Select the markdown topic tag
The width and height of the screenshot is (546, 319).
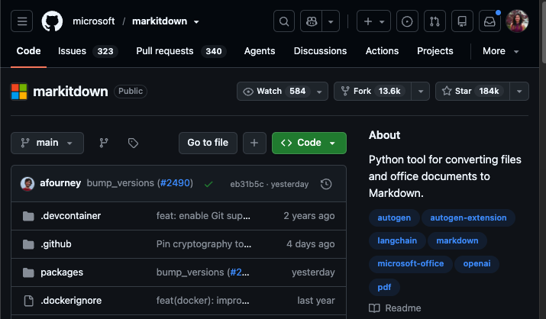(457, 240)
